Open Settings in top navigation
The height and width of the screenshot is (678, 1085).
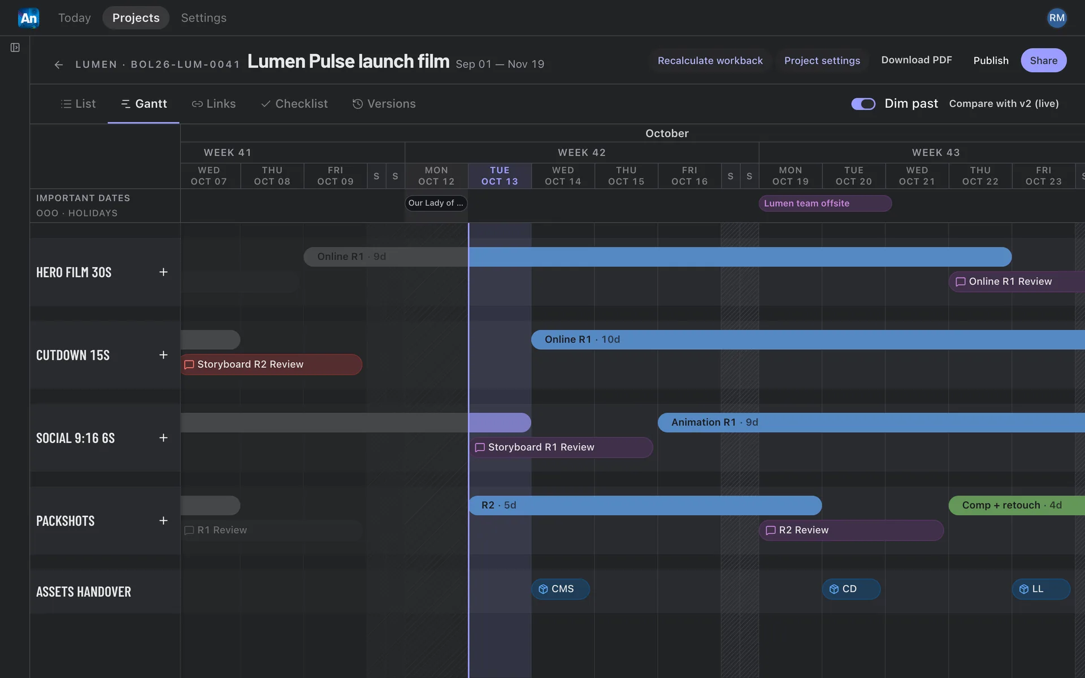coord(203,18)
